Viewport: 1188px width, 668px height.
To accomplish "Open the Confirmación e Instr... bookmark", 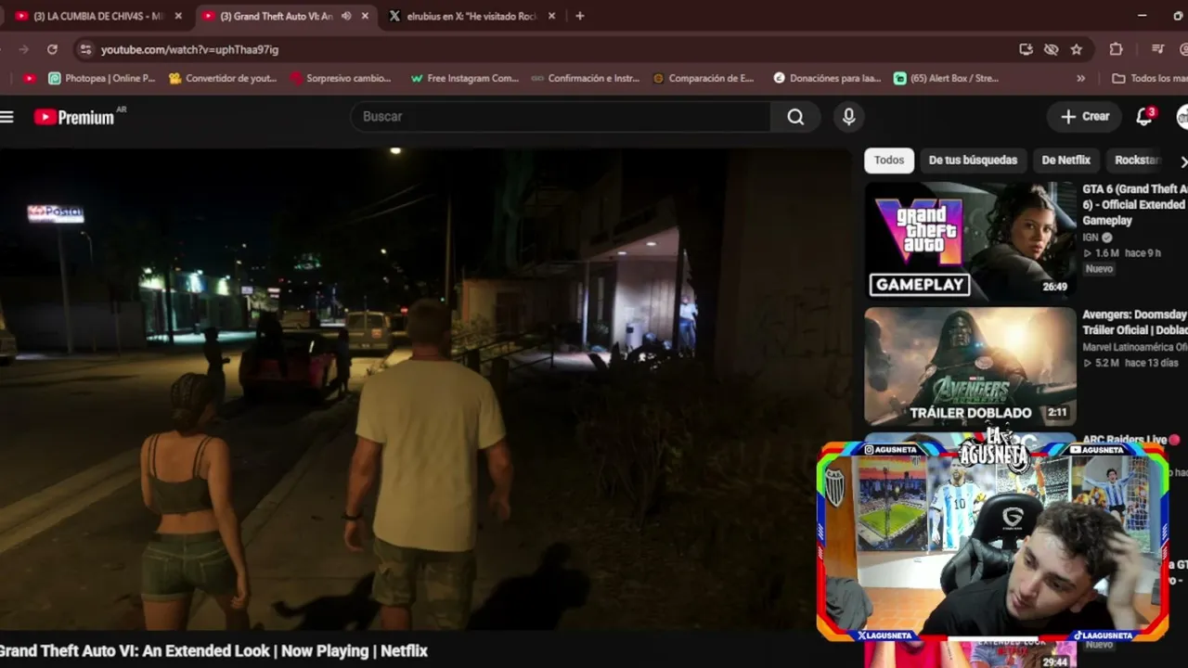I will 585,79.
